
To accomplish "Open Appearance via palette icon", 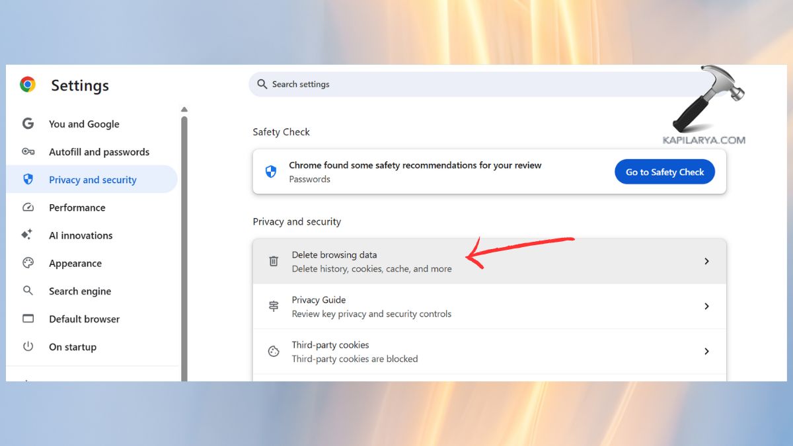I will [28, 263].
